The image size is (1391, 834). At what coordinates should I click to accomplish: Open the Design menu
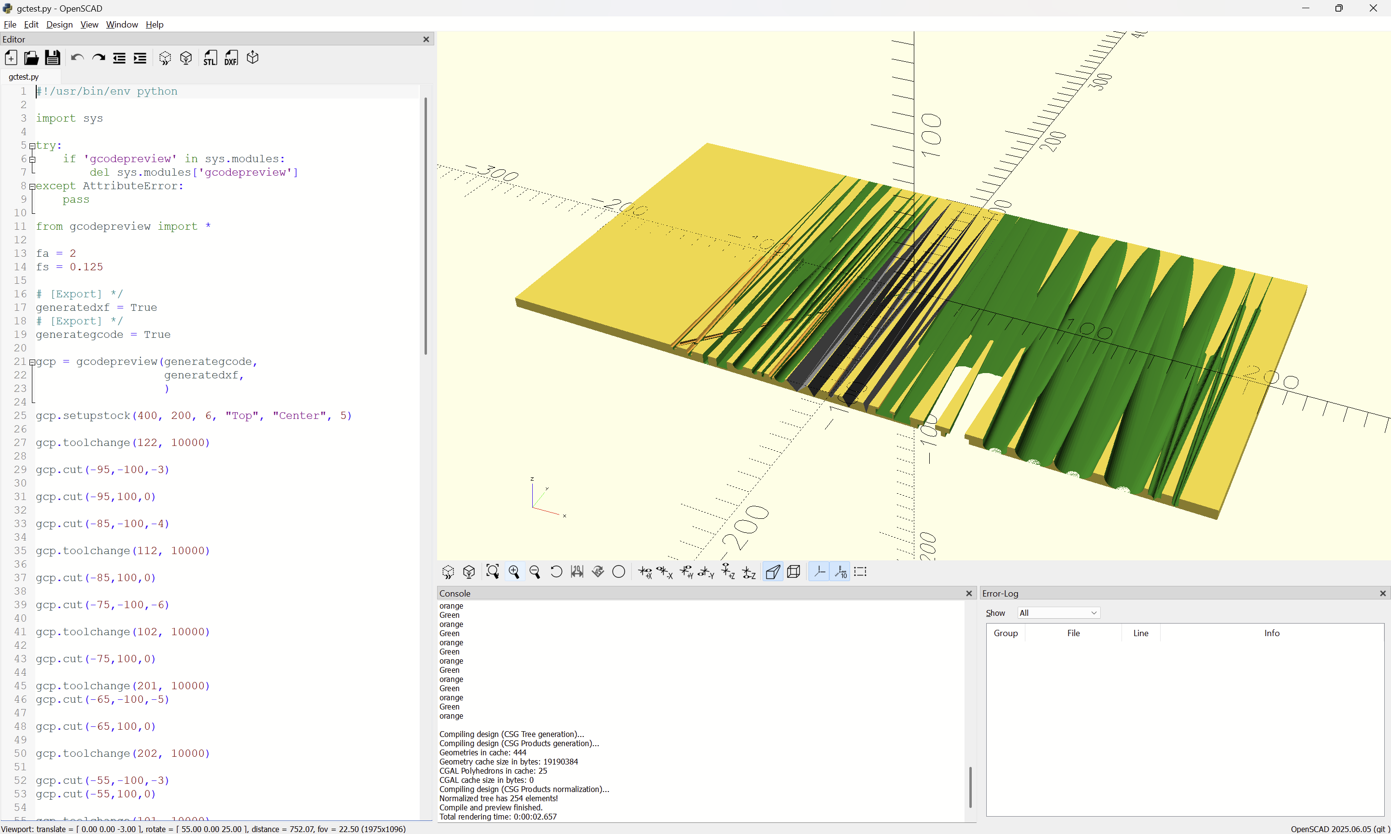[59, 24]
